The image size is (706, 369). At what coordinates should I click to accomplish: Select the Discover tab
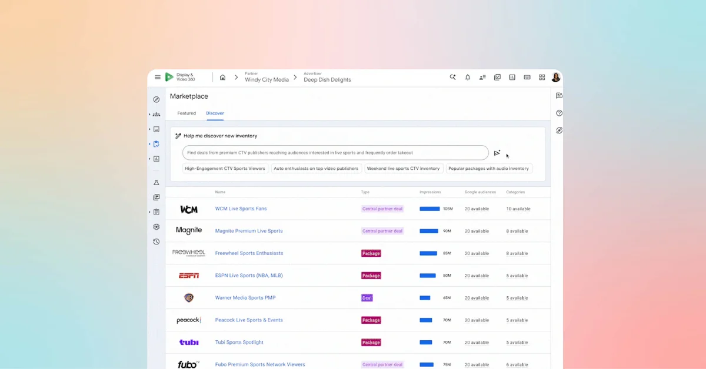[215, 113]
